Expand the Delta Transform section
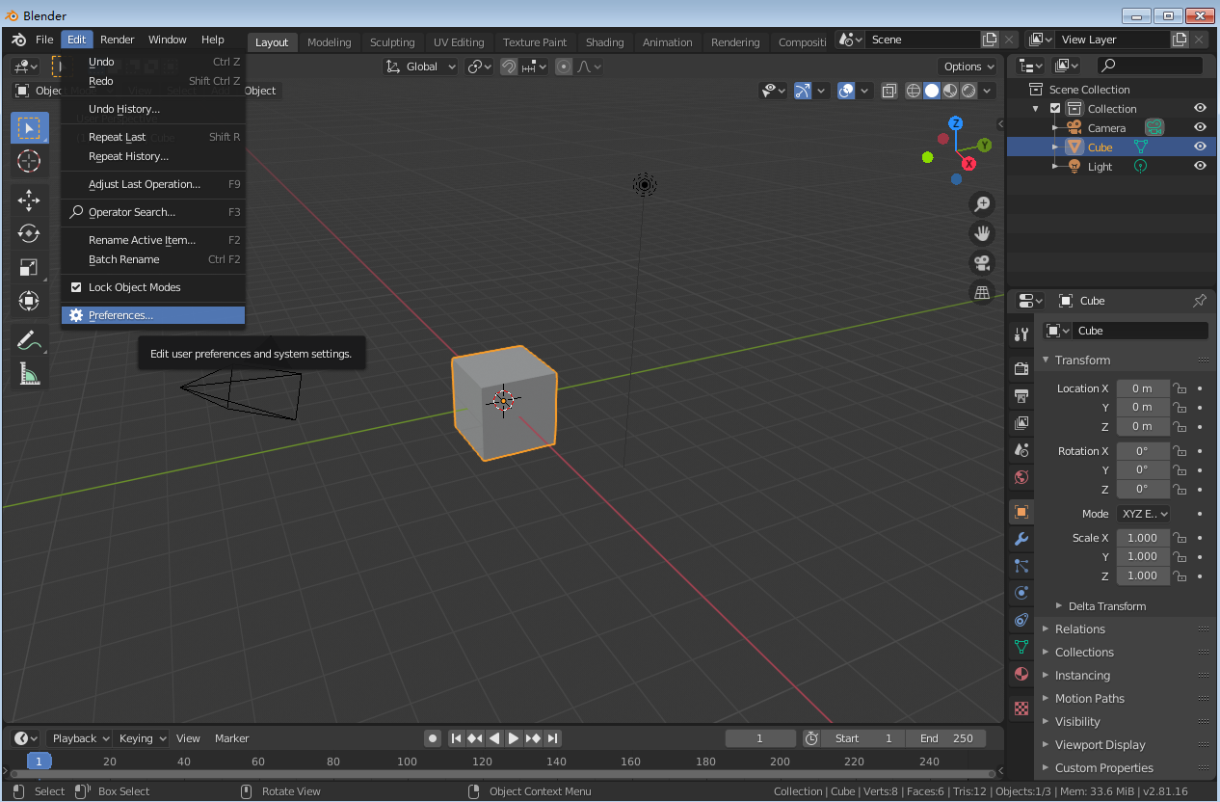The width and height of the screenshot is (1220, 802). coord(1106,606)
